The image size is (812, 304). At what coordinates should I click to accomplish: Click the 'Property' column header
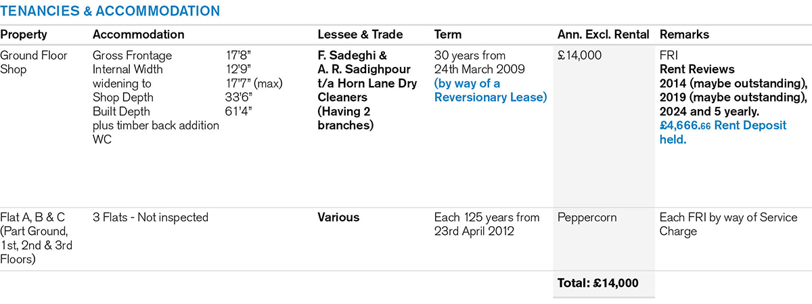[x=24, y=35]
